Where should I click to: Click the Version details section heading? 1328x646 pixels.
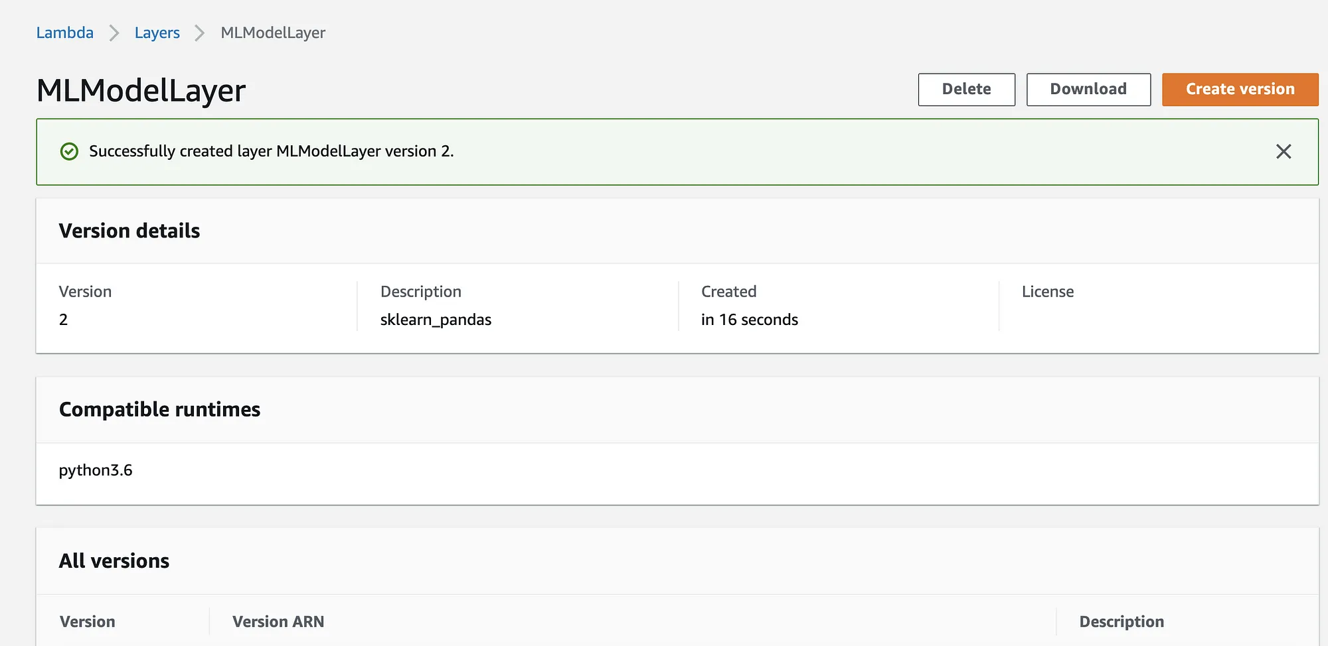pyautogui.click(x=129, y=231)
